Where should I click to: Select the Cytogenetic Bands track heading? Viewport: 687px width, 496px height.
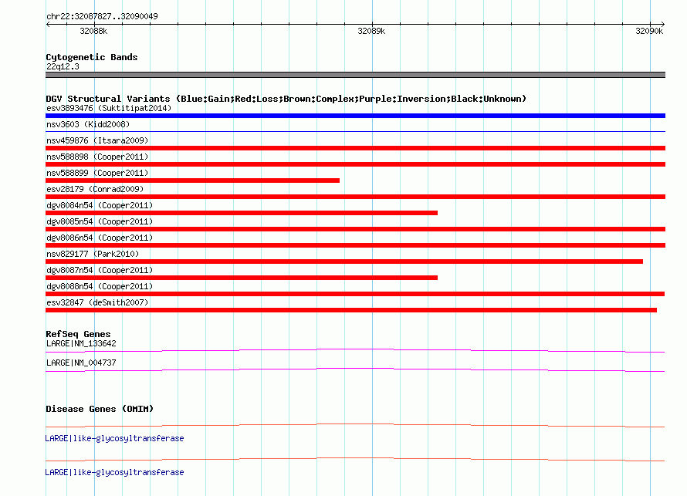pos(92,57)
